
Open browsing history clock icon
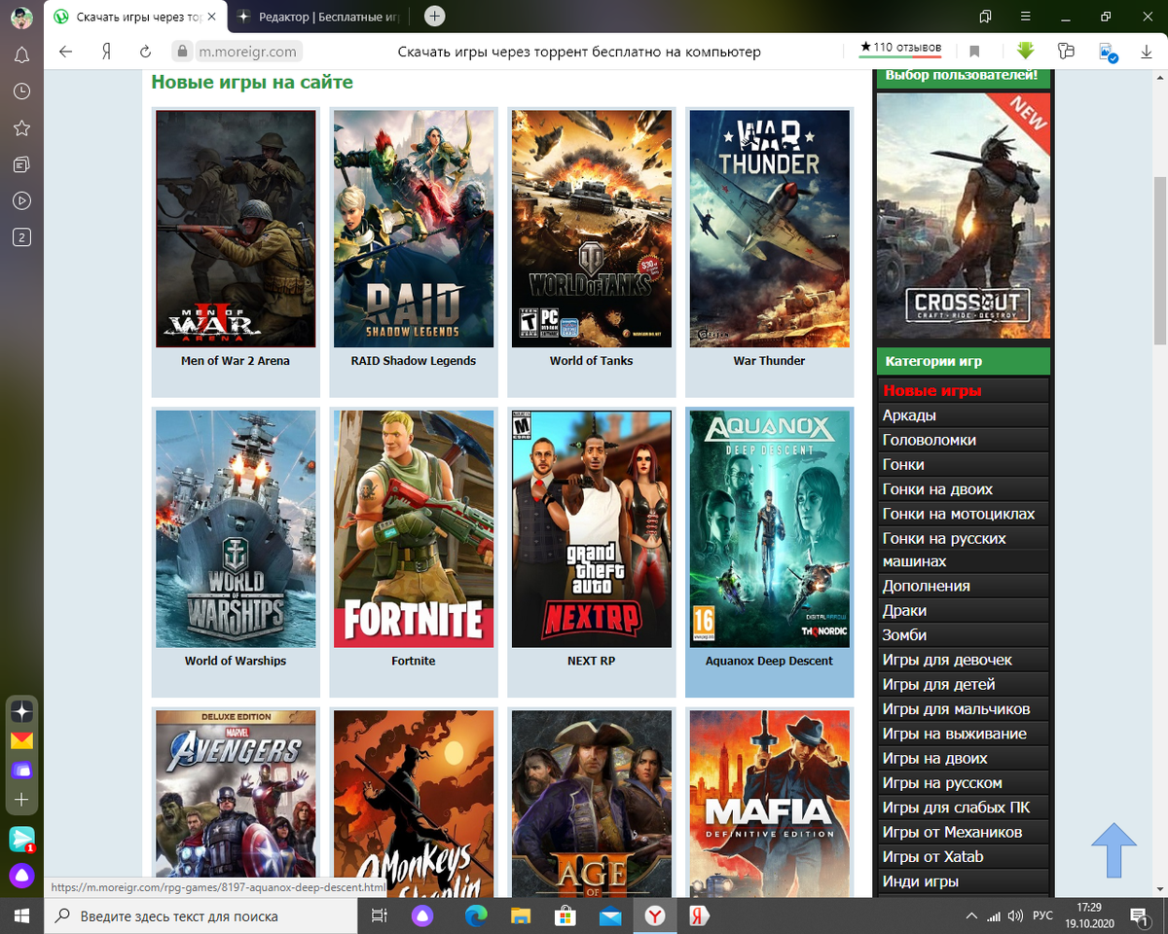coord(21,91)
